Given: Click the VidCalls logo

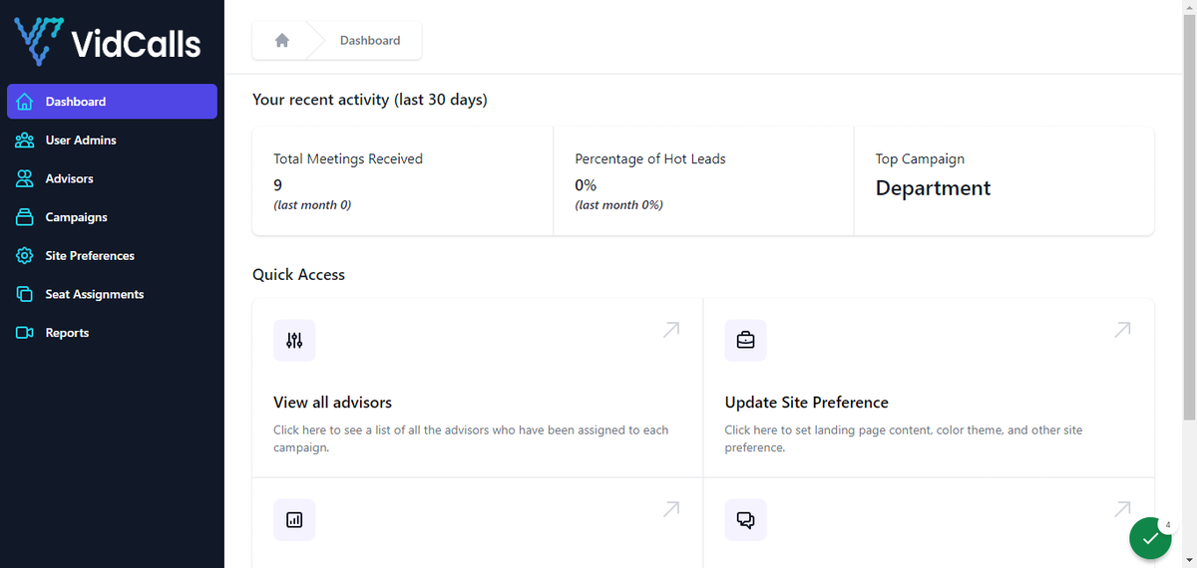Looking at the screenshot, I should 108,42.
